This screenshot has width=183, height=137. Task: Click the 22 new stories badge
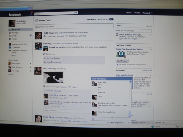coord(111,19)
